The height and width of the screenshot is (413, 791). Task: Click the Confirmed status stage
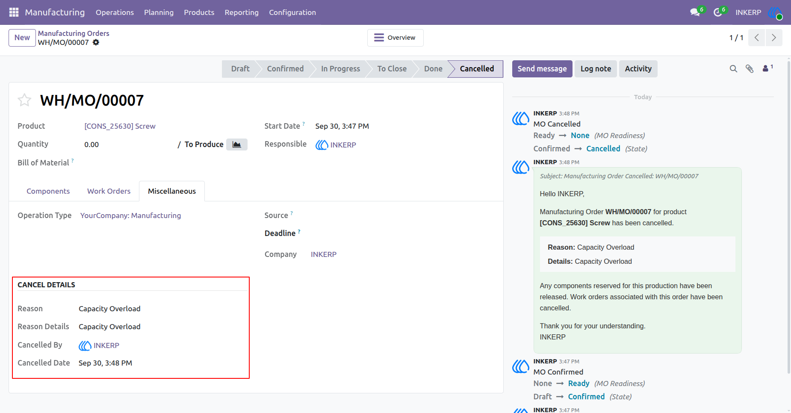pos(285,69)
